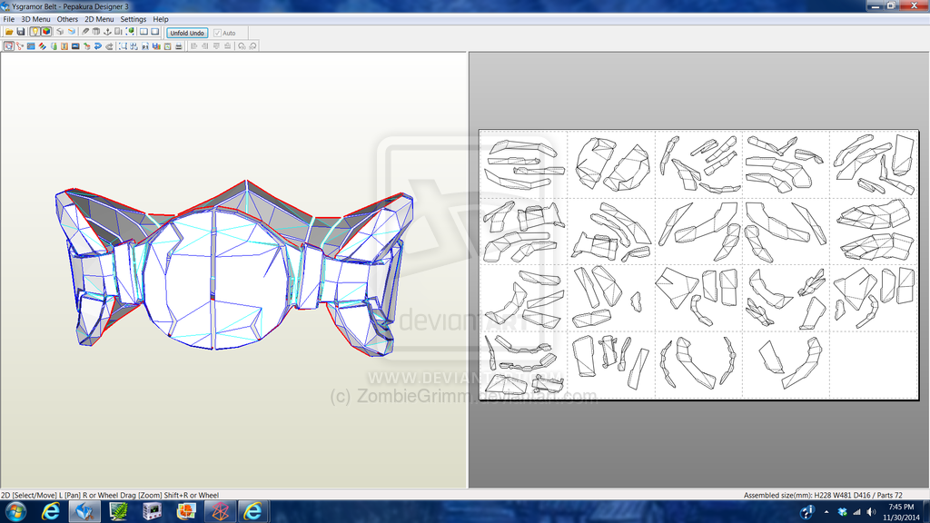930x523 pixels.
Task: Switch to split 3D and 2D window layout
Action: [x=143, y=32]
